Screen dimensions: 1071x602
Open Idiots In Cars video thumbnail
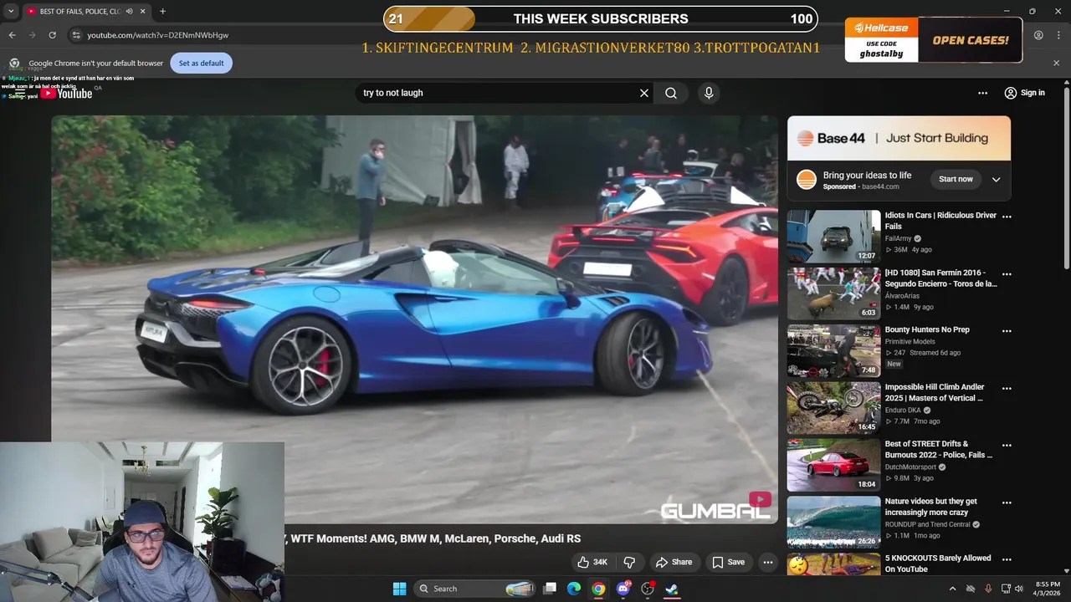coord(833,236)
